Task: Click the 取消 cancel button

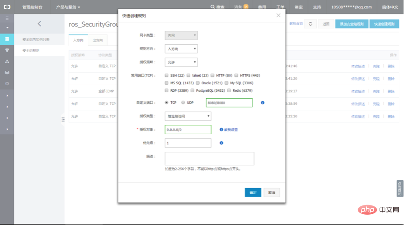Action: 272,192
